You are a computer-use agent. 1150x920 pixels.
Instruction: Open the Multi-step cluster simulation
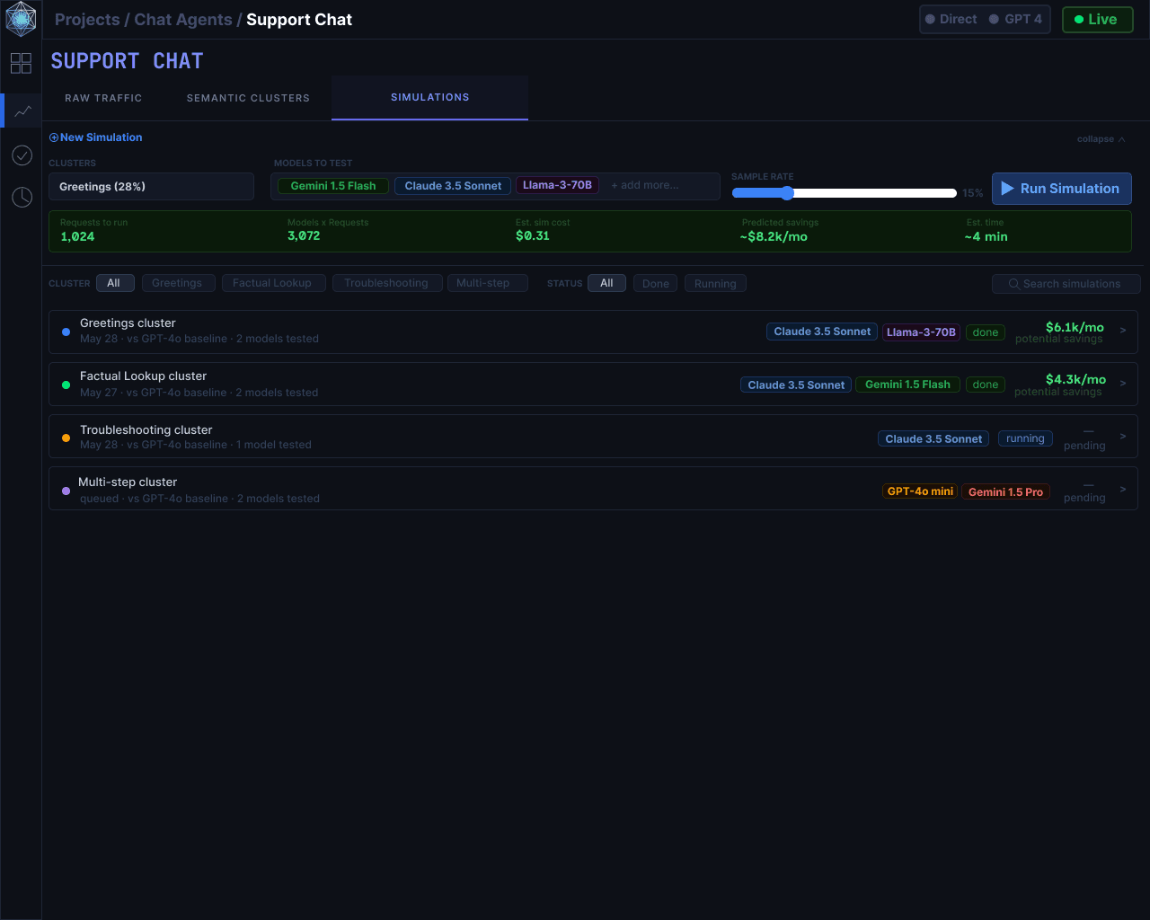pyautogui.click(x=593, y=489)
